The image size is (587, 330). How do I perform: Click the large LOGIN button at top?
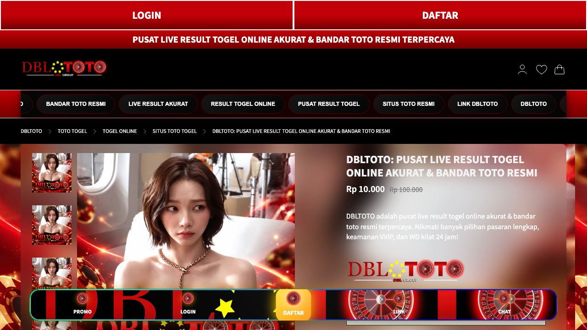coord(147,15)
